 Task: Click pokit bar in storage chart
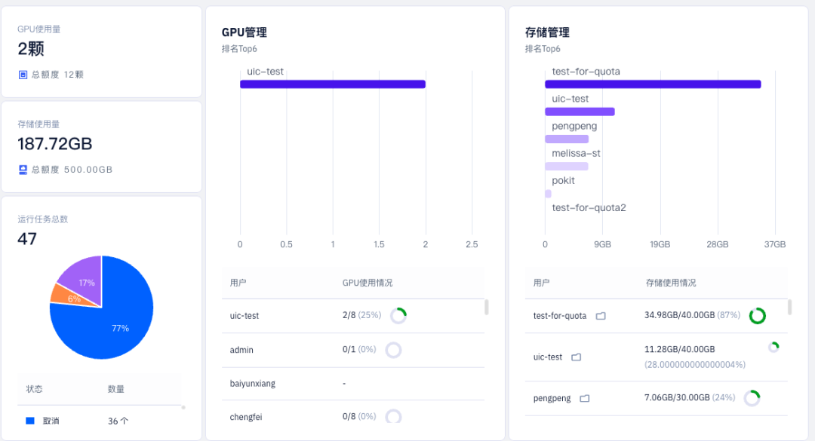pyautogui.click(x=548, y=194)
